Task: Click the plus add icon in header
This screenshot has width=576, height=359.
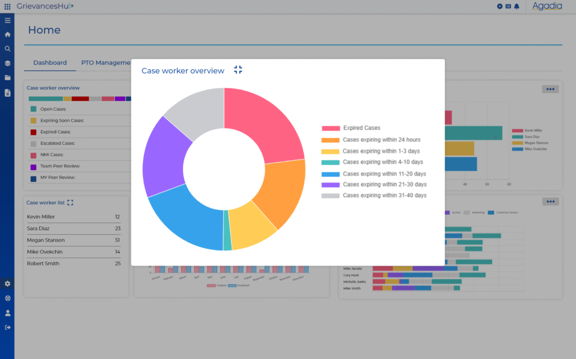Action: pos(499,6)
